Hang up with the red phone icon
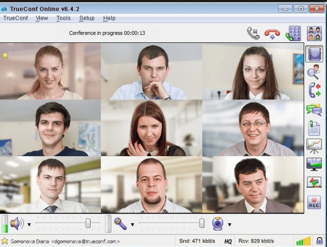The height and width of the screenshot is (247, 327). [x=272, y=33]
